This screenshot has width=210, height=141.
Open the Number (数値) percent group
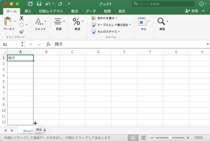coord(76,21)
